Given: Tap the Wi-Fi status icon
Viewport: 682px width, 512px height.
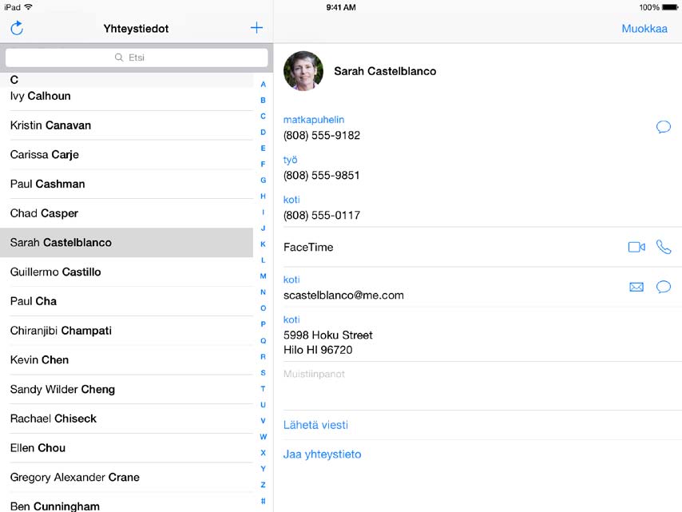Looking at the screenshot, I should (28, 7).
